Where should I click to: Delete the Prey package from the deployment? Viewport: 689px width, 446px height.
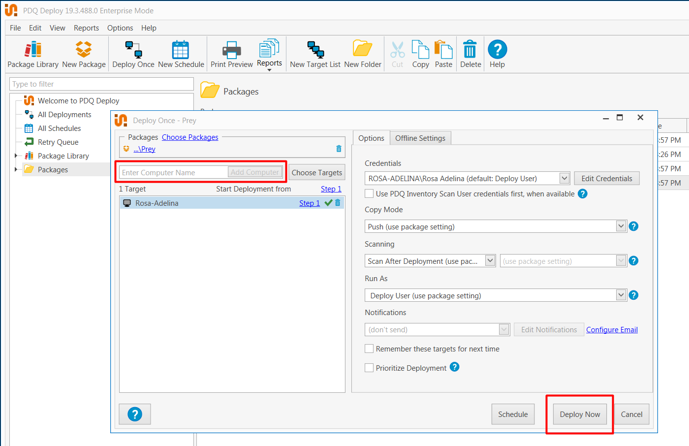click(x=339, y=148)
